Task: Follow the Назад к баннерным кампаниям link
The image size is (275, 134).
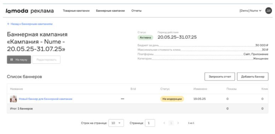Action: (x=30, y=24)
